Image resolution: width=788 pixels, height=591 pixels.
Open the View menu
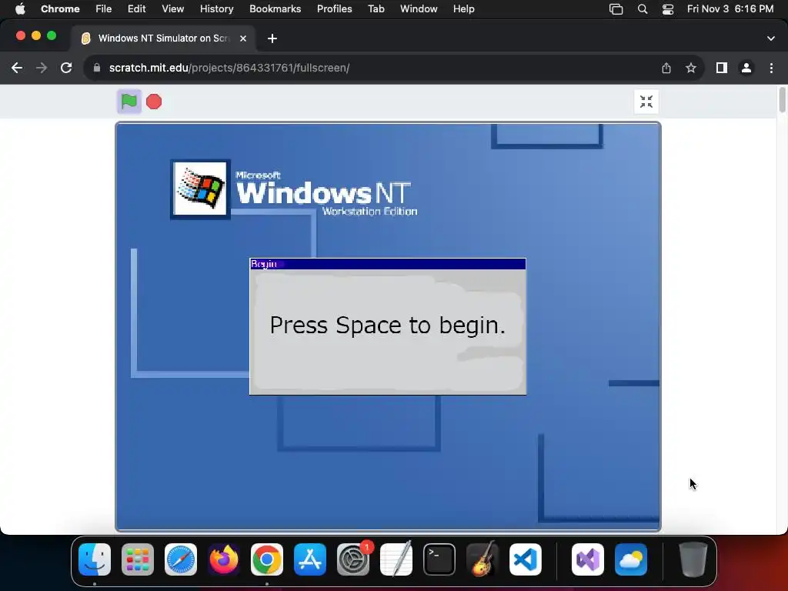[x=173, y=9]
